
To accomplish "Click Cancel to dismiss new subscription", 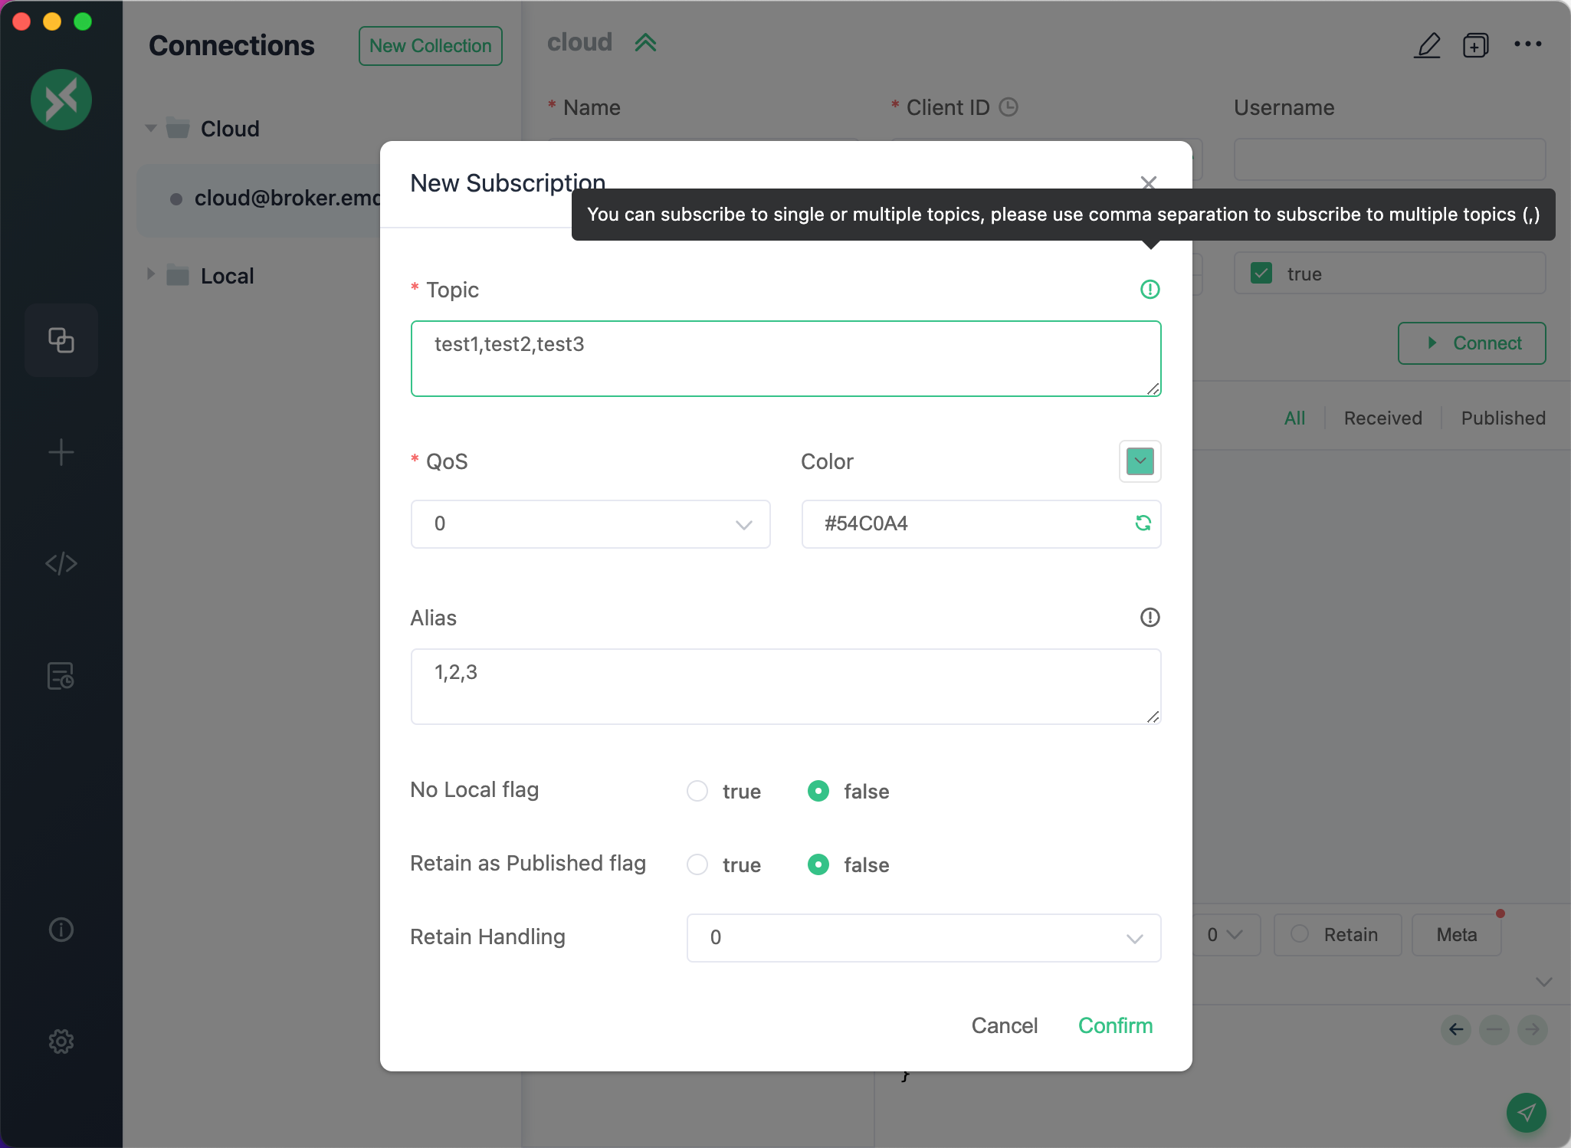I will click(x=1004, y=1026).
